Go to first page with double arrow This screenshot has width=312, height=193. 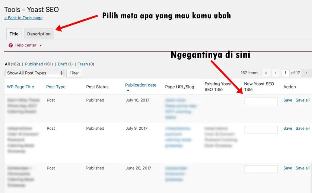(x=266, y=73)
